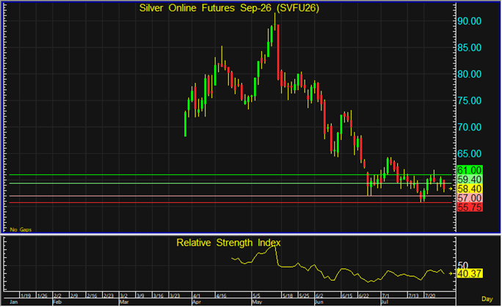Click the small arrow pointing to 40.37
The width and height of the screenshot is (502, 307).
coord(451,274)
